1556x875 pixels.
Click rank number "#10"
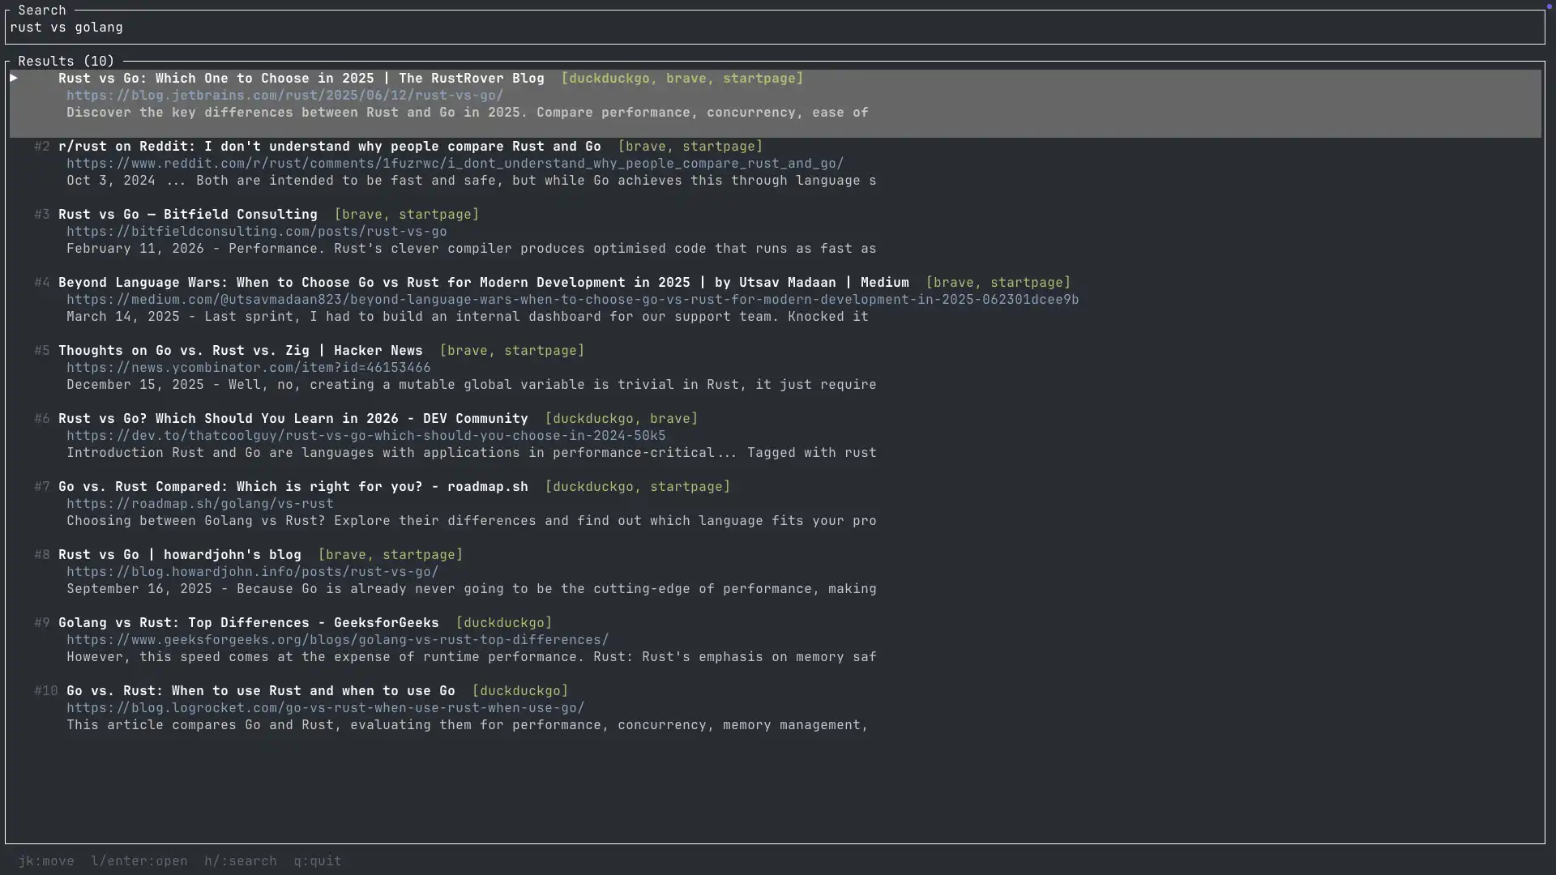click(46, 691)
